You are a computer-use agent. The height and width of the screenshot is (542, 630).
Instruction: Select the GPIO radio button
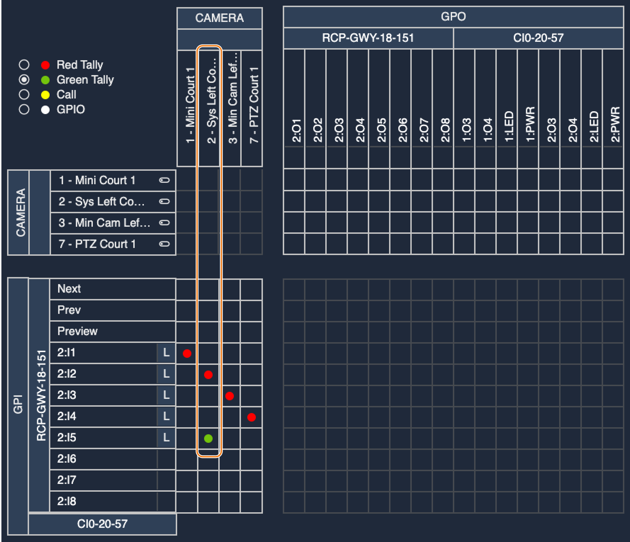pyautogui.click(x=24, y=109)
